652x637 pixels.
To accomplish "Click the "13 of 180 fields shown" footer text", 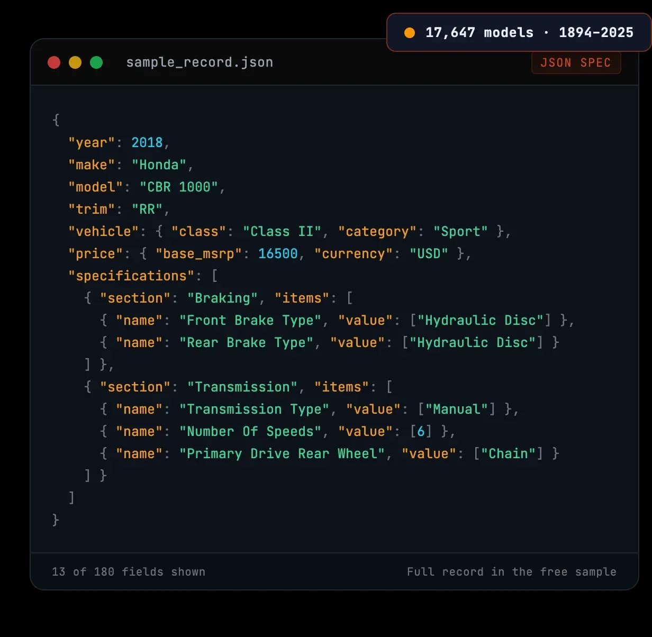I will (129, 572).
